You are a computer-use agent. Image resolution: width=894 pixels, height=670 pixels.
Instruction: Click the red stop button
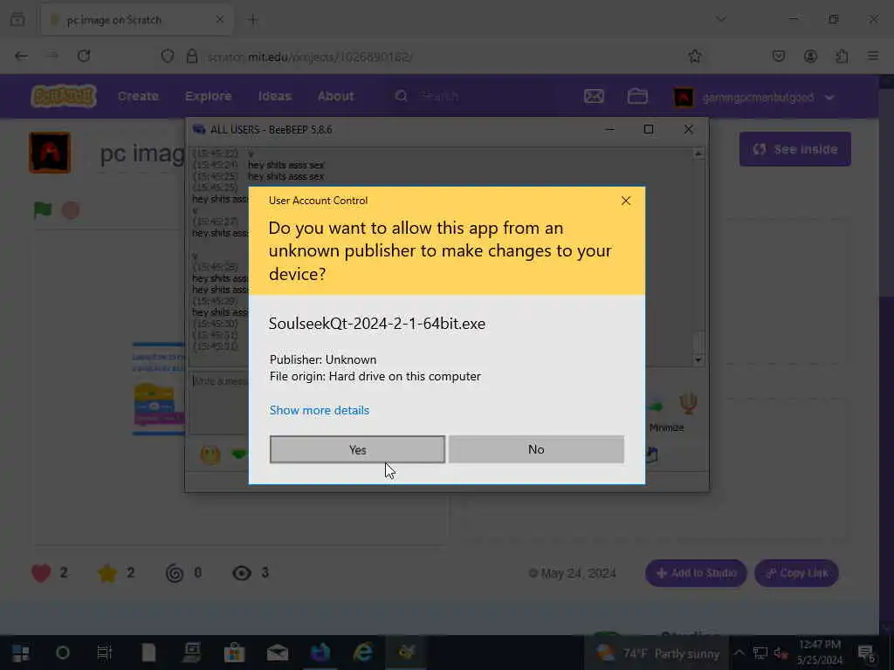71,210
